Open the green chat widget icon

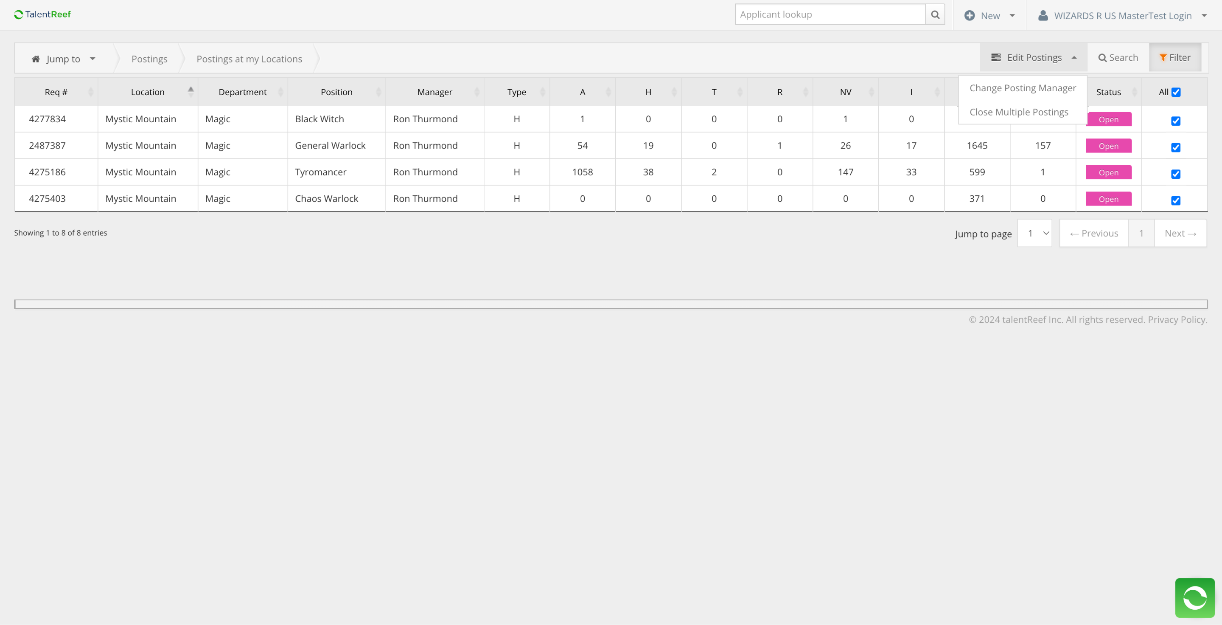1194,597
